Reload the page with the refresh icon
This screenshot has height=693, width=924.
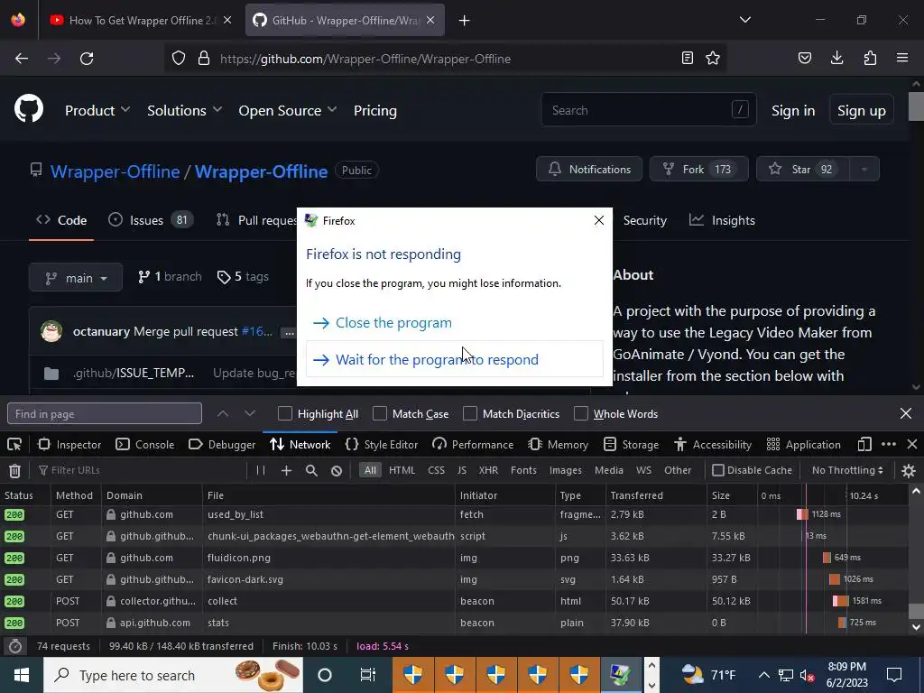pos(87,59)
